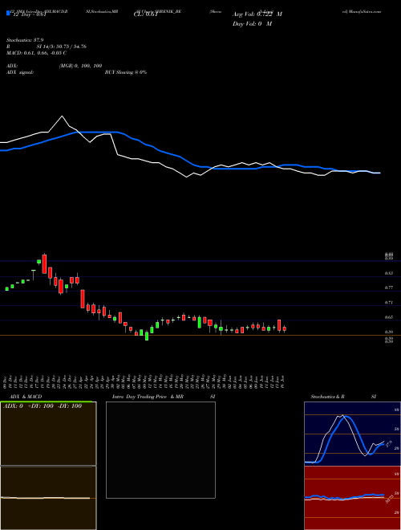Click the 'BUY Slowing @ 0%' signal text

tap(126, 72)
